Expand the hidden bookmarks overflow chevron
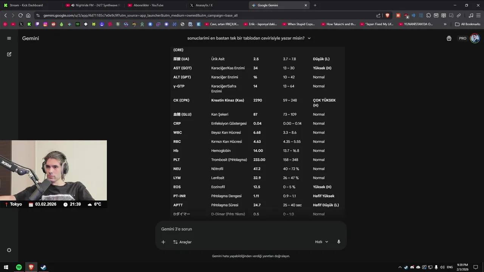This screenshot has width=484, height=272. pyautogui.click(x=445, y=24)
